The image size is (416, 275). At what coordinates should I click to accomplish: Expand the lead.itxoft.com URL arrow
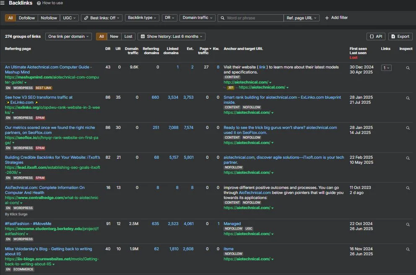click(20, 173)
